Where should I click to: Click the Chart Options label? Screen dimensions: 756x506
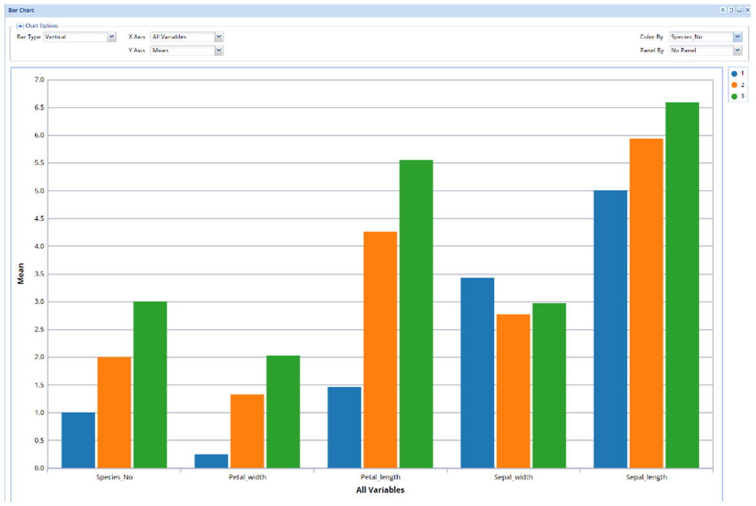[x=41, y=26]
